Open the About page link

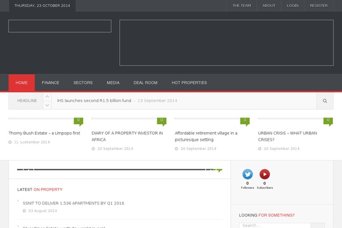click(268, 6)
